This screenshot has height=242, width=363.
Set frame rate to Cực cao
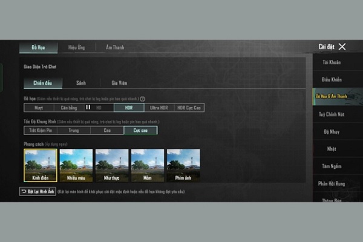(140, 131)
